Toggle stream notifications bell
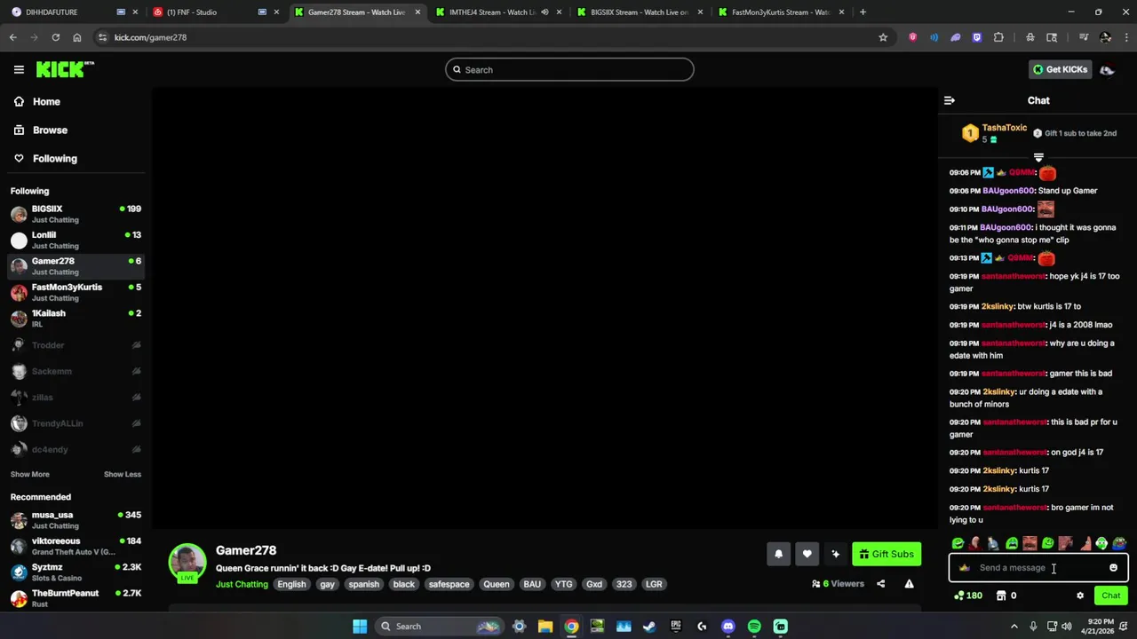Viewport: 1137px width, 639px height. [778, 554]
